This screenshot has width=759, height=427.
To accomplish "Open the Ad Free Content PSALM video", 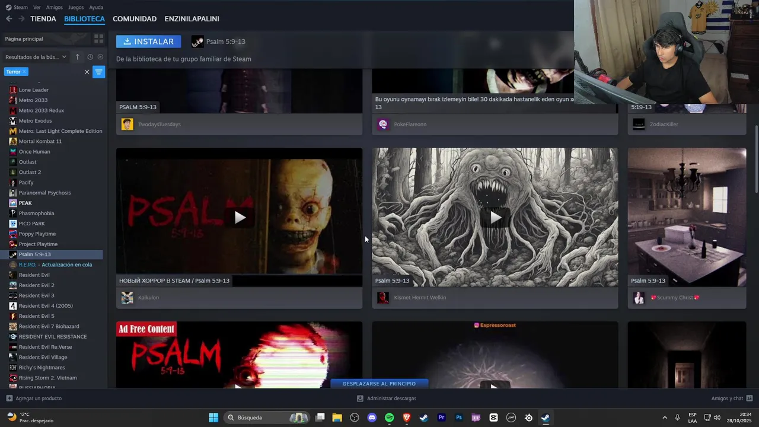I will coord(240,355).
